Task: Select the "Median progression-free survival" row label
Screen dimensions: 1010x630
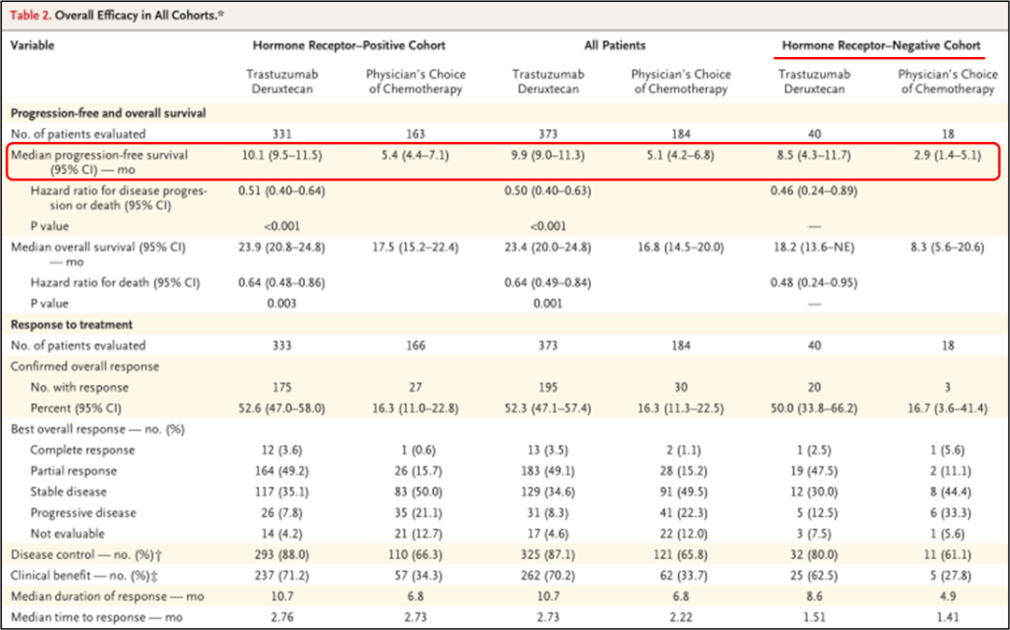Action: click(99, 163)
